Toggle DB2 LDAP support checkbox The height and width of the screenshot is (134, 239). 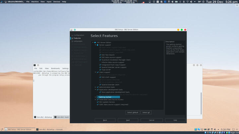tap(100, 77)
